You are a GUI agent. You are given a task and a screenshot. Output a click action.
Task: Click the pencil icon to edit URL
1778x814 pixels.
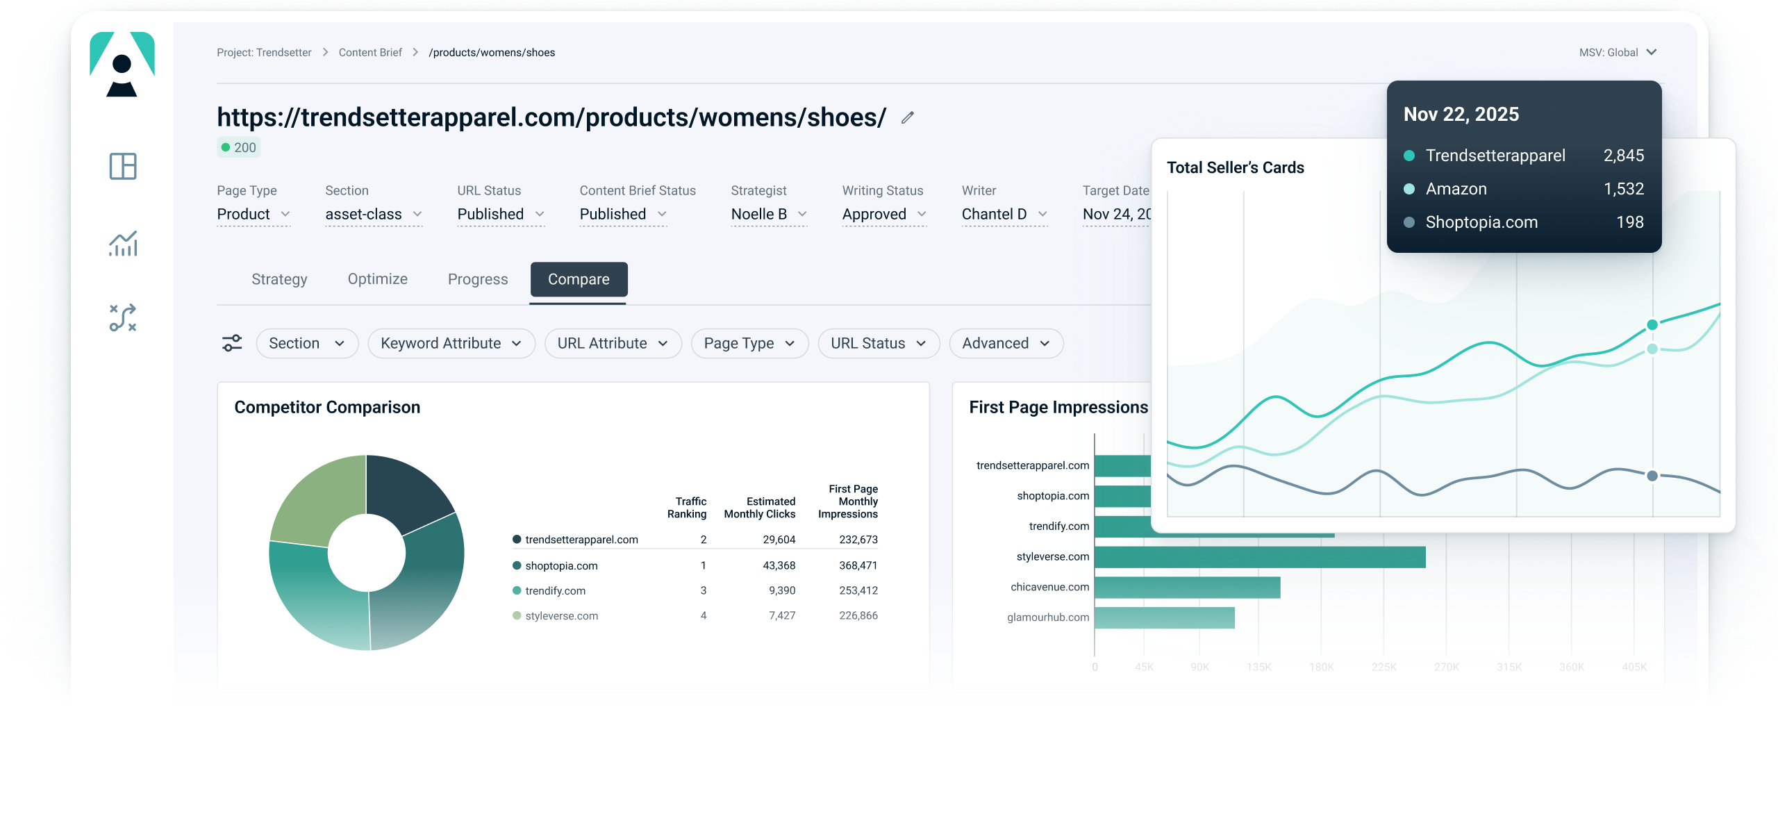(907, 118)
